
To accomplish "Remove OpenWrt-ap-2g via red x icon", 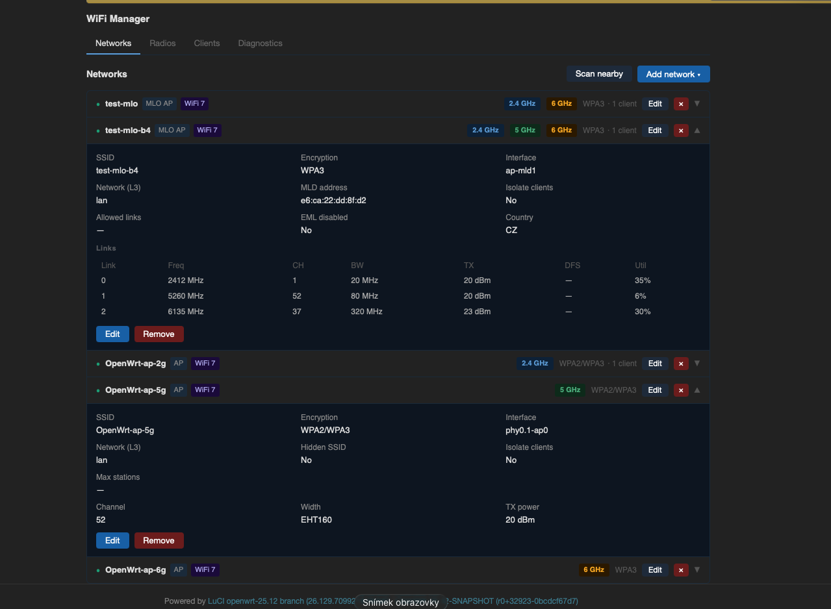I will tap(681, 364).
